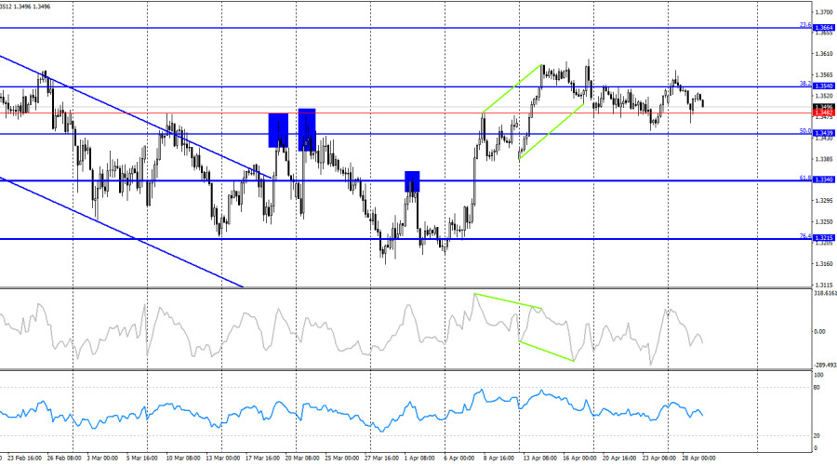Click the red 1.3482 price tag

(x=823, y=113)
